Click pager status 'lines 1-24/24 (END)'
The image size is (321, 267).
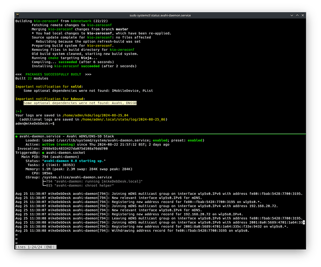tap(36, 247)
